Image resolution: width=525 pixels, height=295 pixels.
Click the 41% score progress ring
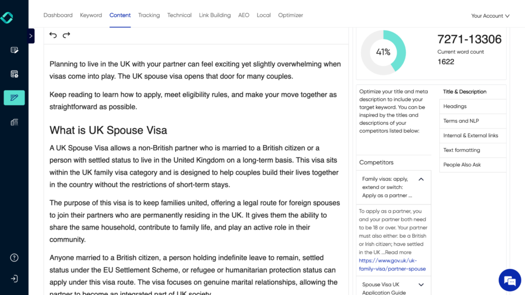point(383,52)
